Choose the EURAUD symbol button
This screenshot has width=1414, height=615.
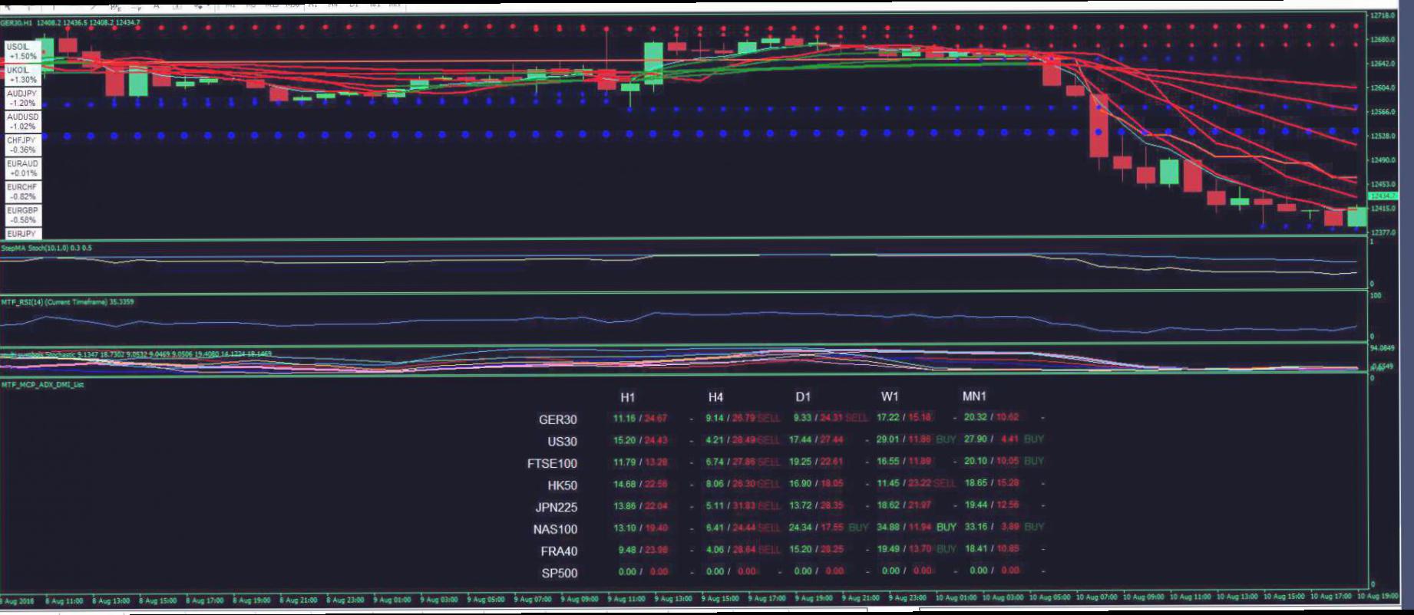[x=22, y=168]
